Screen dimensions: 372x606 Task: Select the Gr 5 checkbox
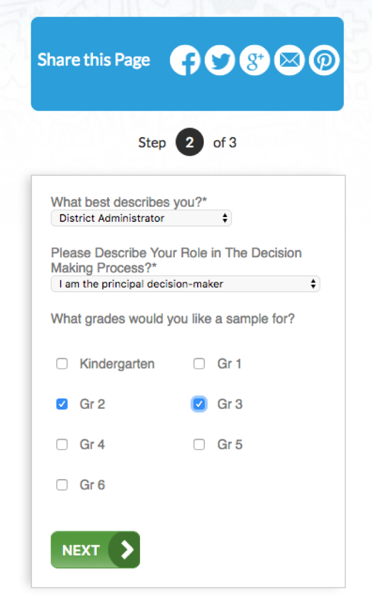click(x=199, y=445)
